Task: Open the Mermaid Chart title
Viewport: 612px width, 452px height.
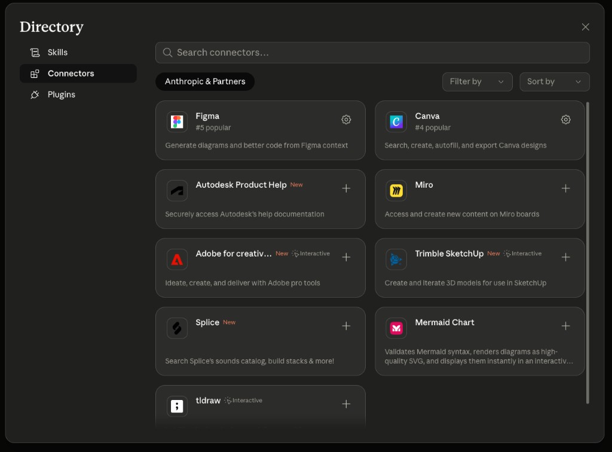Action: point(445,322)
